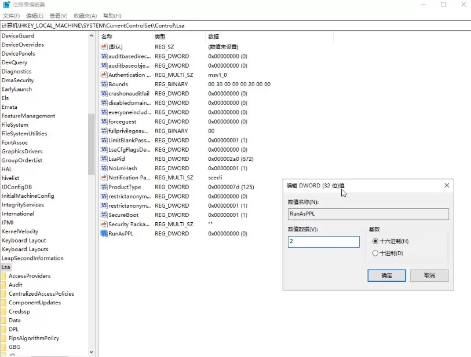Click the binary icon next to Bounds value
Viewport: 471px width, 357px height.
(103, 84)
